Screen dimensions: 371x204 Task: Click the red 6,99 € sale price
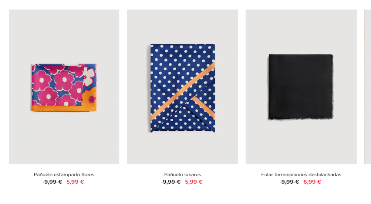pos(312,182)
